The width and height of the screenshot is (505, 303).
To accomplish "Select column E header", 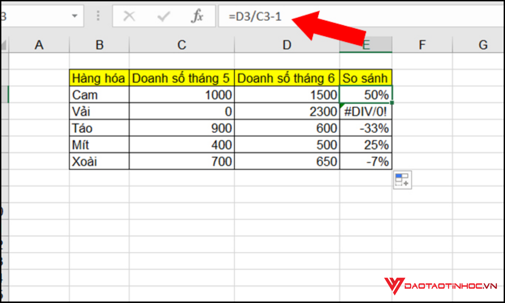I will (x=366, y=44).
